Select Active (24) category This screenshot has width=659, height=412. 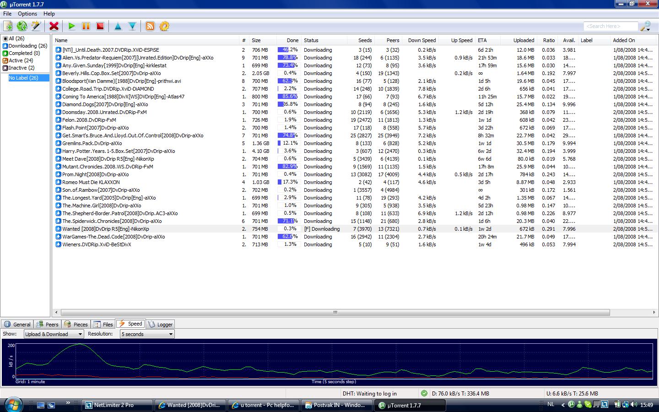pyautogui.click(x=18, y=60)
